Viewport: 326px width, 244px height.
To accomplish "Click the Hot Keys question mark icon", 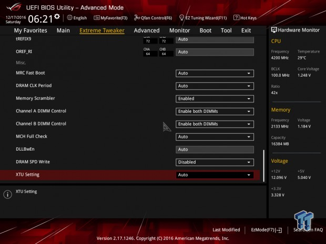I will 236,18.
